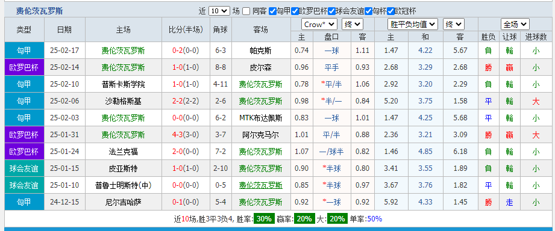Open 皮尔森 team on 25-02-14 row

tap(260, 67)
